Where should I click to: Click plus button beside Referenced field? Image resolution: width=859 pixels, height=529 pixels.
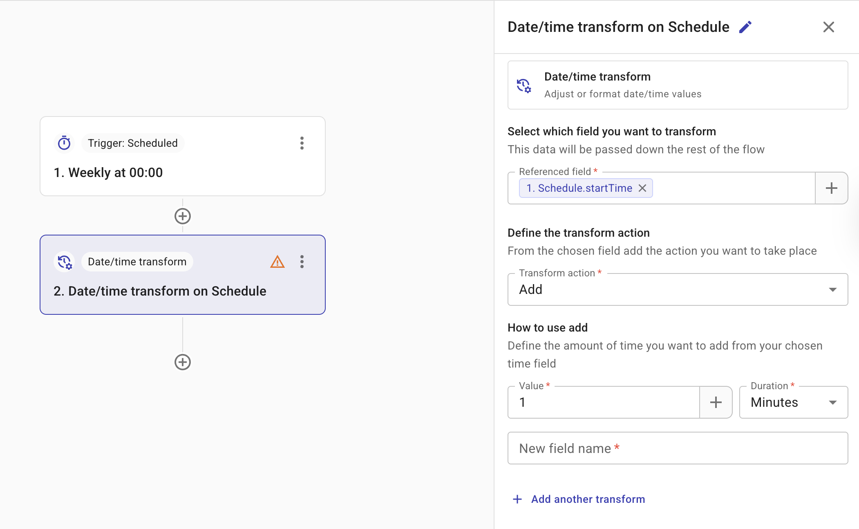831,188
